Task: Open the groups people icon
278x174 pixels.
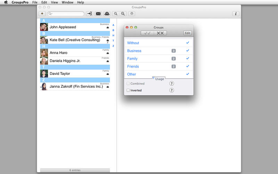Action: (x=107, y=14)
